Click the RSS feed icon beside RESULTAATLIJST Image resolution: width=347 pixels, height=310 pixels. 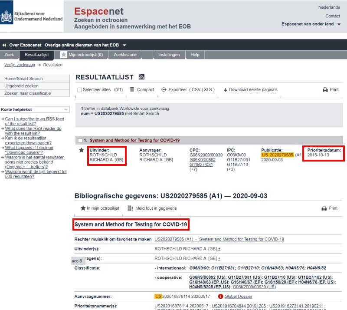pyautogui.click(x=141, y=77)
